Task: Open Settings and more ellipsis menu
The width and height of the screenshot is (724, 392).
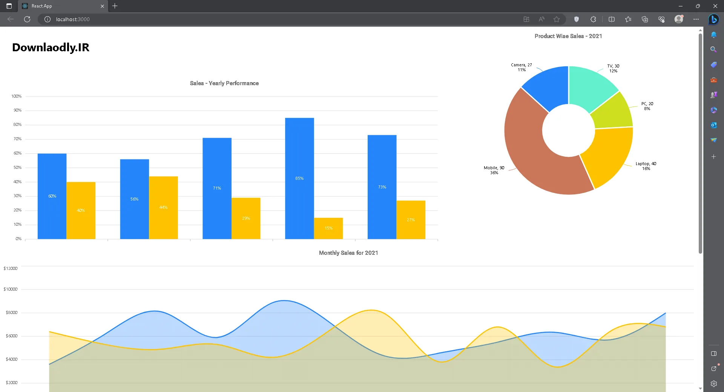Action: click(x=696, y=19)
